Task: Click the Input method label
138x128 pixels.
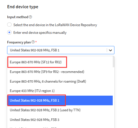Action: click(18, 17)
